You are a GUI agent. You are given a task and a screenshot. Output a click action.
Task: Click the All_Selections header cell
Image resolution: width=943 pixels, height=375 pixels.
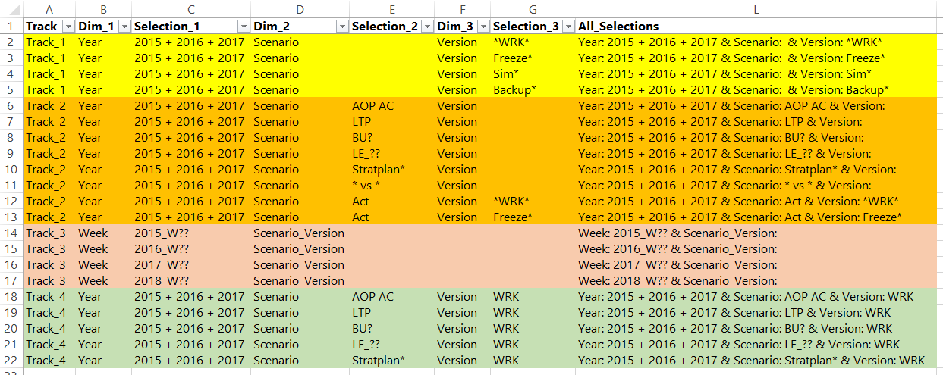click(759, 27)
